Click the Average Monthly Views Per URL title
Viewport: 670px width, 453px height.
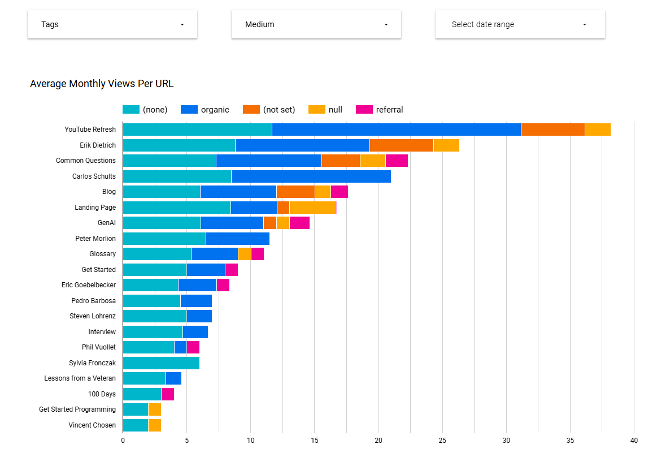(102, 84)
